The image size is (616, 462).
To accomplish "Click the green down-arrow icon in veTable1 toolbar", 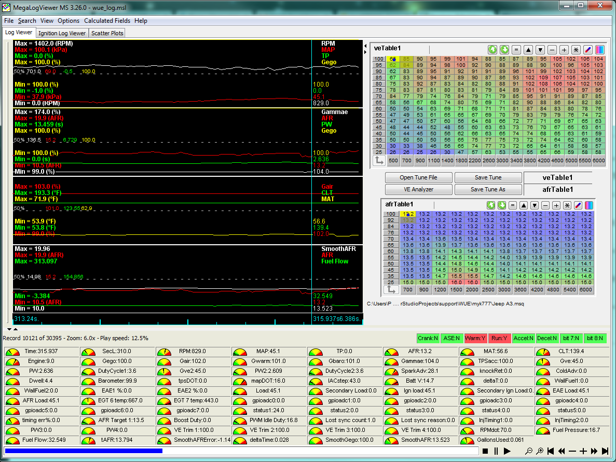I will tap(504, 50).
